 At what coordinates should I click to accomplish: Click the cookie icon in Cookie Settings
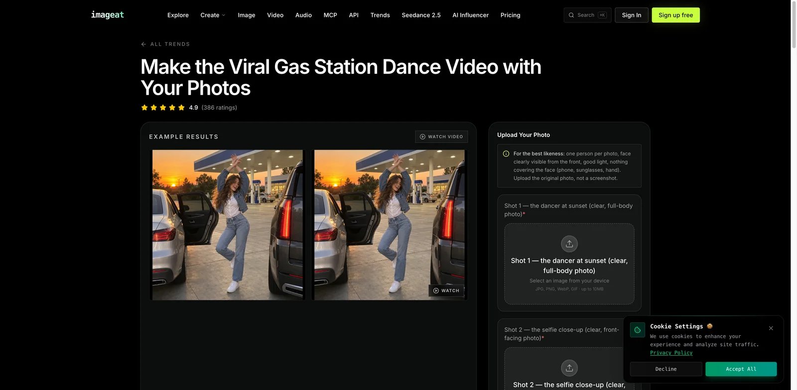point(638,330)
